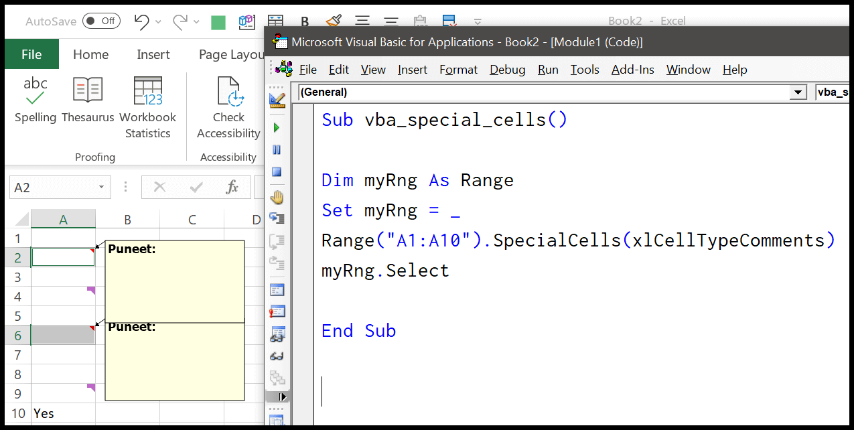Screen dimensions: 854x430
Task: Open the (General) object dropdown
Action: [x=798, y=92]
